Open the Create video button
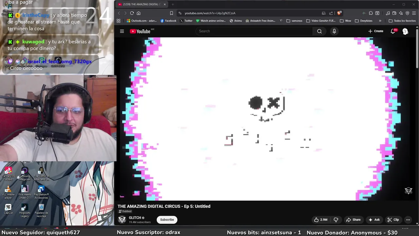Screen dimensions: 419x236 click(375, 31)
